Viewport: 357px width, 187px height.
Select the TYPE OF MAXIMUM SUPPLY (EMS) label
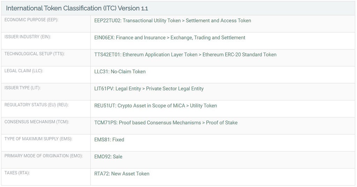(x=38, y=139)
